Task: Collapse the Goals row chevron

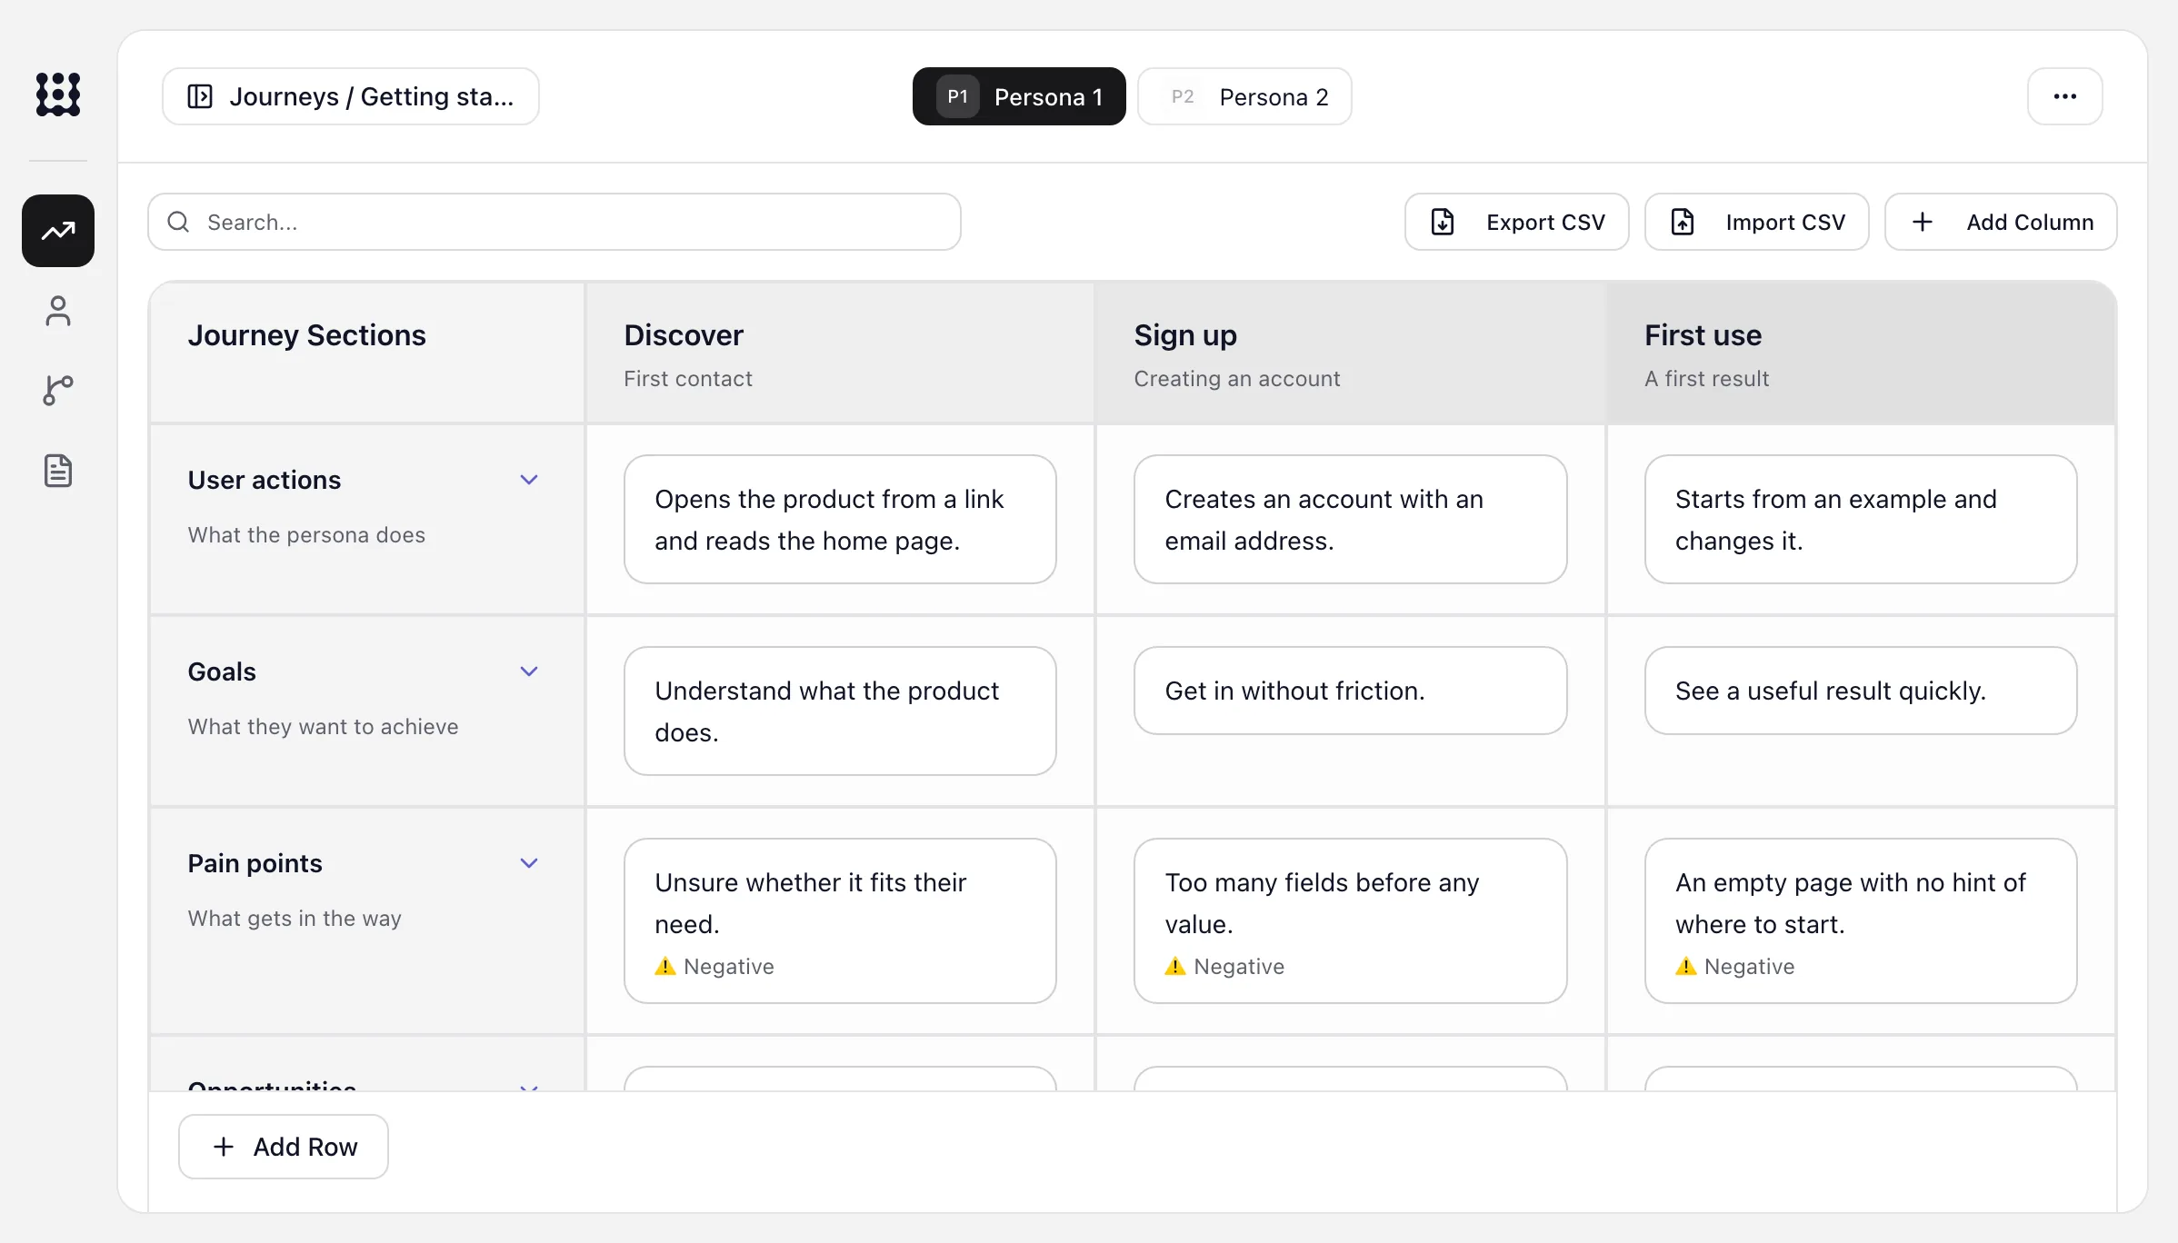Action: tap(529, 671)
